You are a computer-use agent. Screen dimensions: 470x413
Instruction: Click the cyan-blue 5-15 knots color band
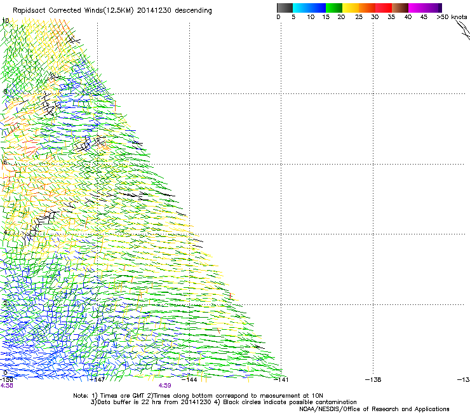point(309,8)
